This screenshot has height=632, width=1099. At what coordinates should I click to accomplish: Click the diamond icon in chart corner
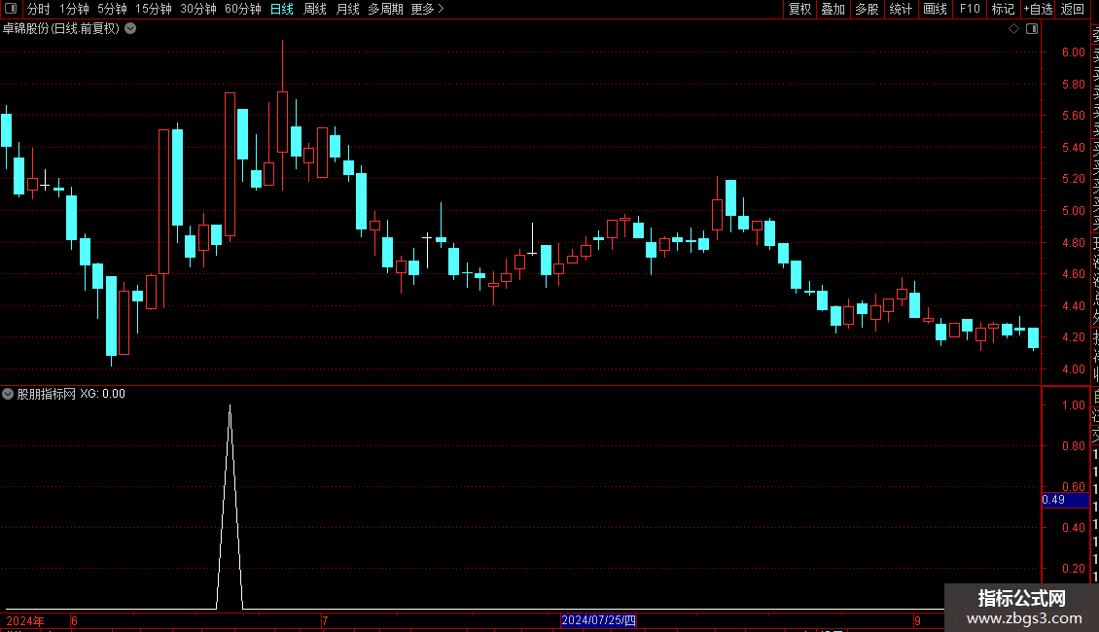[x=1013, y=29]
